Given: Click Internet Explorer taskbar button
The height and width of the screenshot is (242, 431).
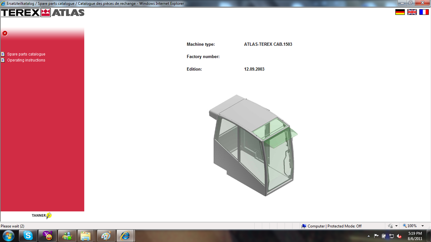Looking at the screenshot, I should (x=126, y=236).
